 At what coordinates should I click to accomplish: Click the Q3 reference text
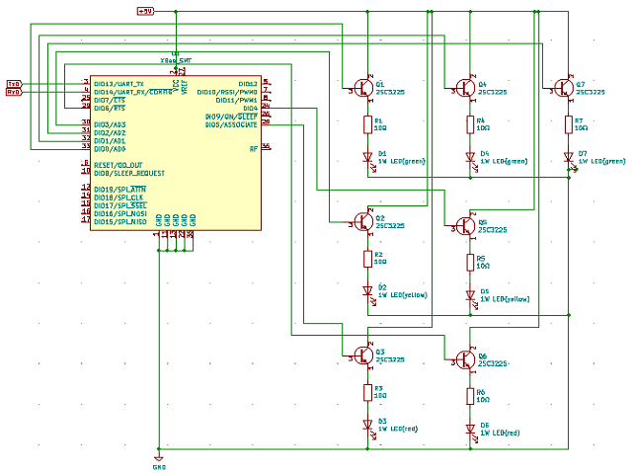(x=380, y=352)
